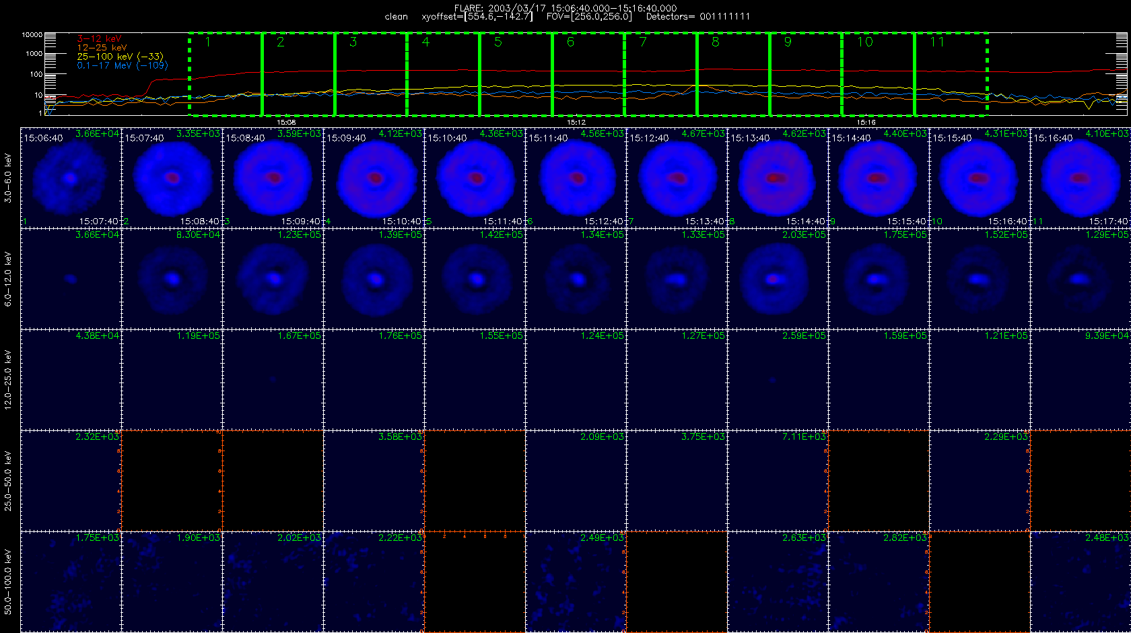Click the 15:17:40 end time label

tap(1108, 222)
